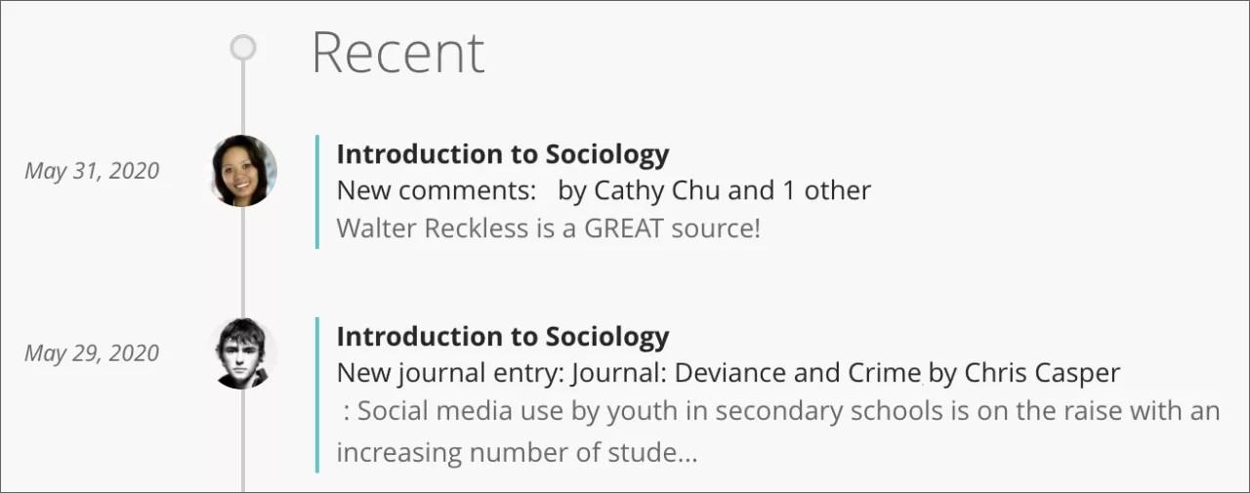Click the May 29, 2020 date
Screen dimensions: 1250x493
click(x=92, y=353)
